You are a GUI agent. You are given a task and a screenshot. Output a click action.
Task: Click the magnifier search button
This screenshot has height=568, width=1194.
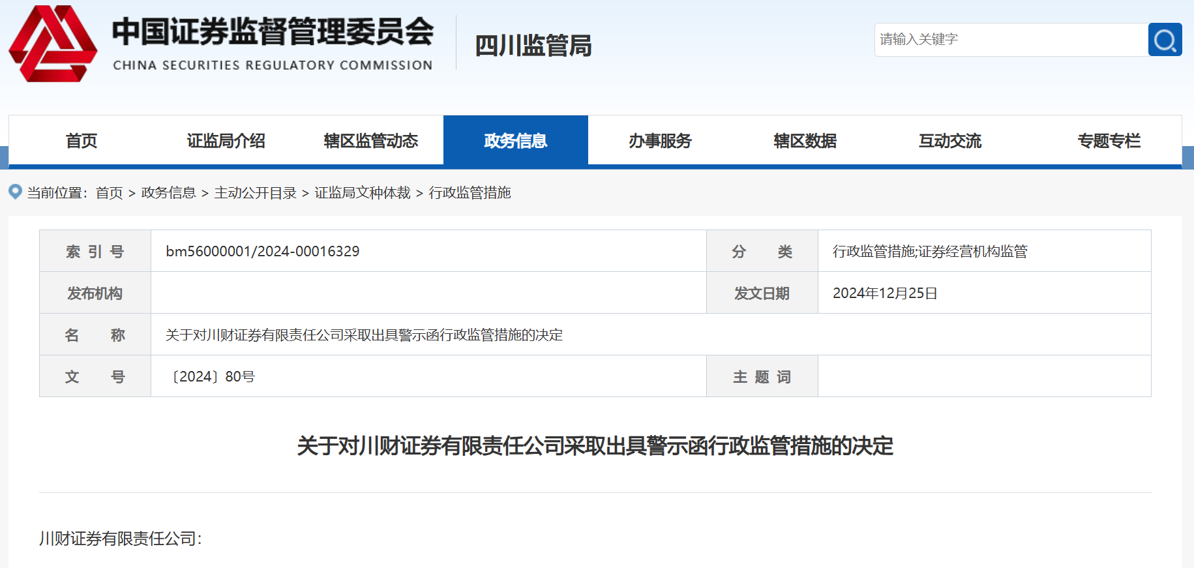1165,40
